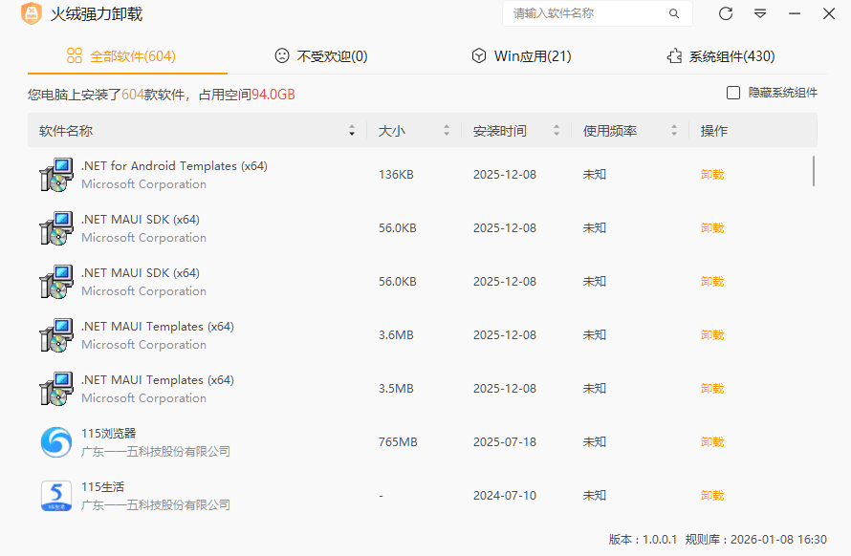The width and height of the screenshot is (851, 556).
Task: Uninstall the 3.5MB .NET MAUI Templates
Action: (x=712, y=389)
